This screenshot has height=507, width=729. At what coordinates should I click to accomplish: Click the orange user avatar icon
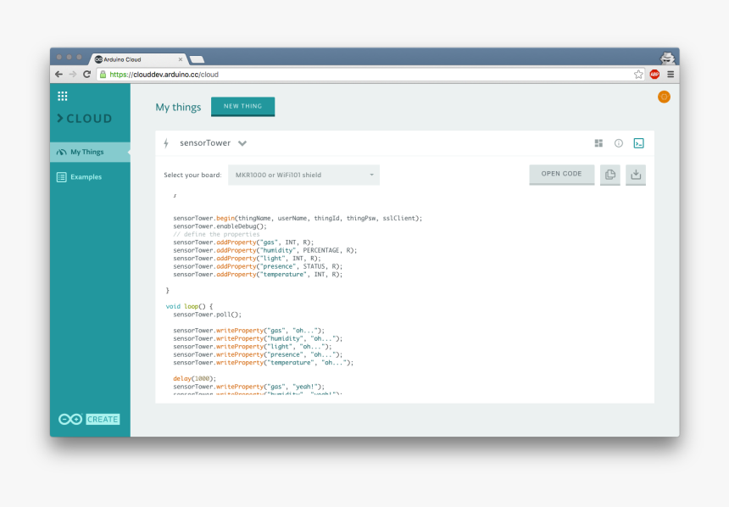pyautogui.click(x=664, y=97)
